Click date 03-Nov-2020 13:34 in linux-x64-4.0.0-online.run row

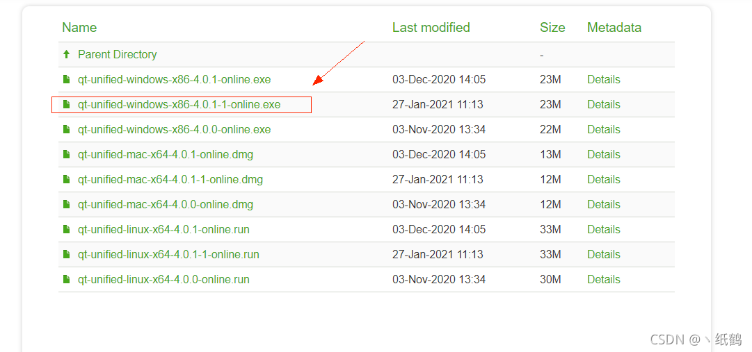click(x=439, y=279)
